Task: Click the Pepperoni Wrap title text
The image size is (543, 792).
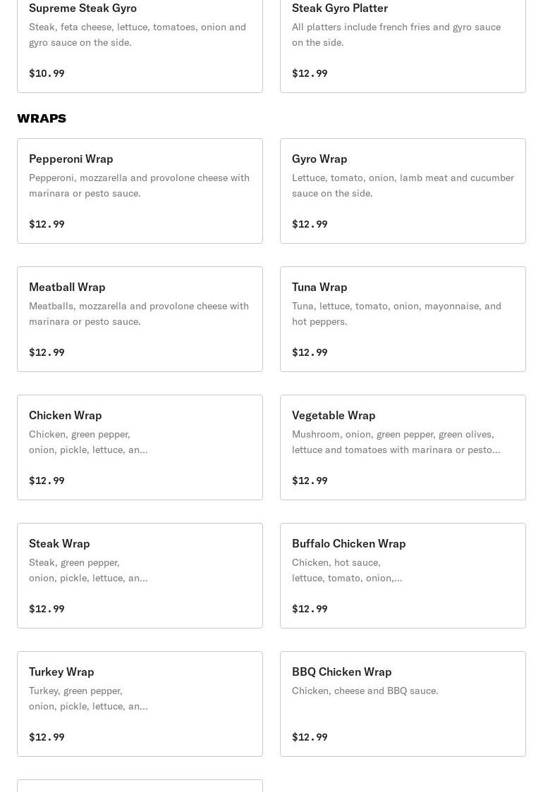Action: pyautogui.click(x=71, y=159)
